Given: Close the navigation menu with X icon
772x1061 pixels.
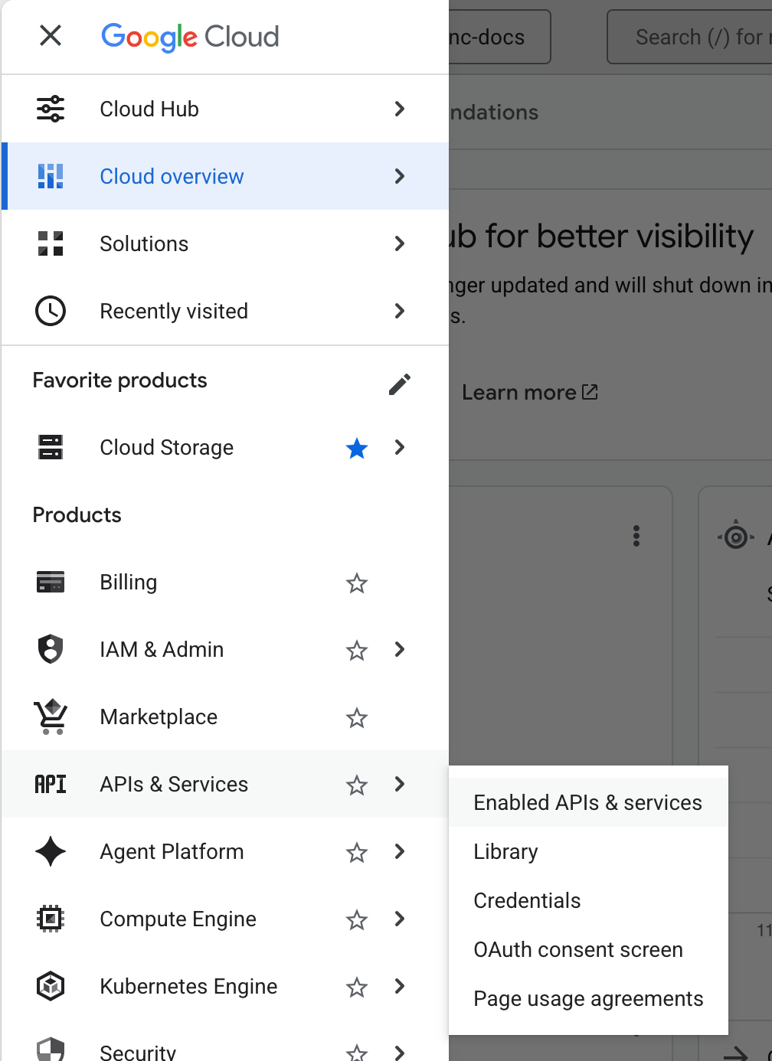Looking at the screenshot, I should [x=51, y=35].
